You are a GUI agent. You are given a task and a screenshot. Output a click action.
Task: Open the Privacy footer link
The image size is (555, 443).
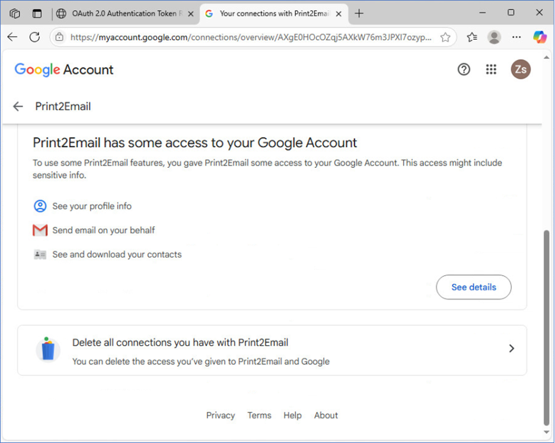click(221, 415)
